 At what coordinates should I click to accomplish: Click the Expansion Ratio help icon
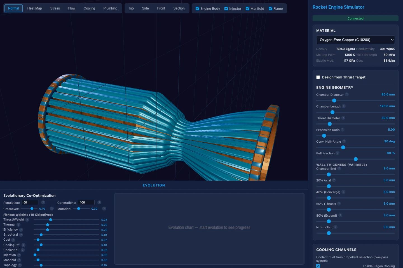point(343,130)
